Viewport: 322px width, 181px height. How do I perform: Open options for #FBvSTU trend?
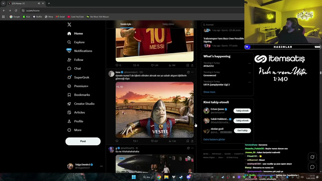[250, 63]
